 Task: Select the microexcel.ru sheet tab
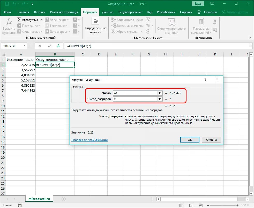[x=39, y=199]
